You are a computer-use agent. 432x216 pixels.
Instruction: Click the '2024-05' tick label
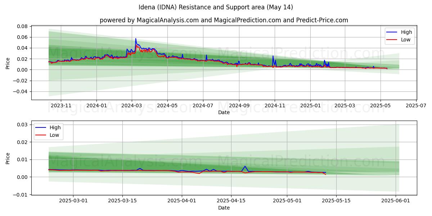167,105
